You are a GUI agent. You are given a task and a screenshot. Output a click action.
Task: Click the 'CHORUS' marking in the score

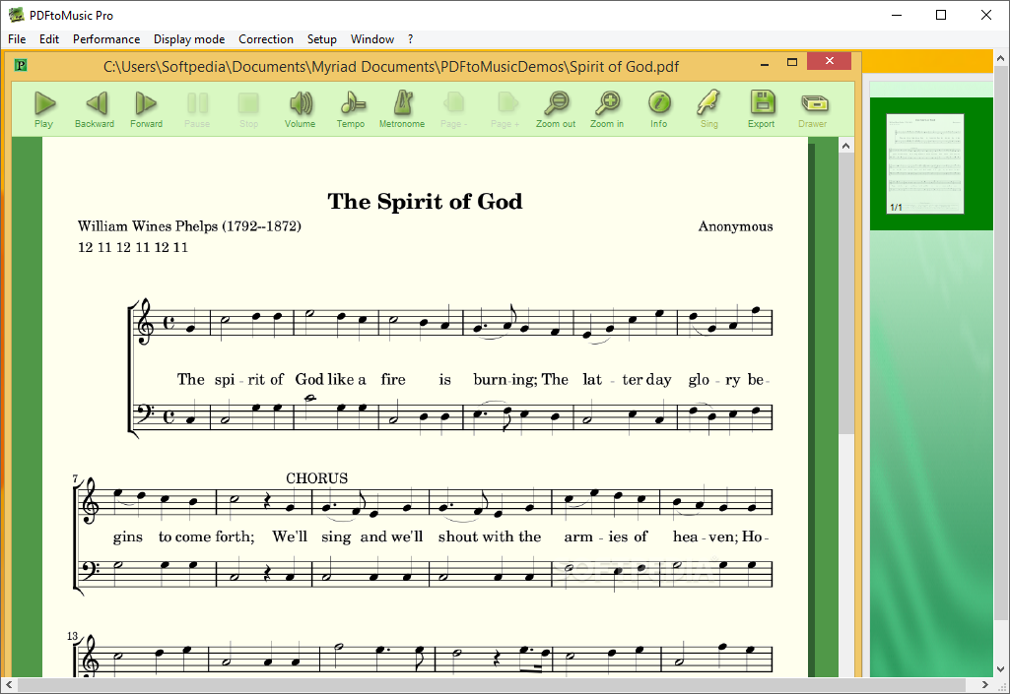pos(317,478)
